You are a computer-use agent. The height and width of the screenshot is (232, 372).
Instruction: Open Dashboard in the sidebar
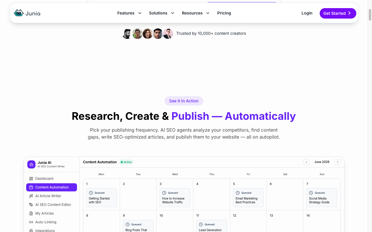point(51,179)
